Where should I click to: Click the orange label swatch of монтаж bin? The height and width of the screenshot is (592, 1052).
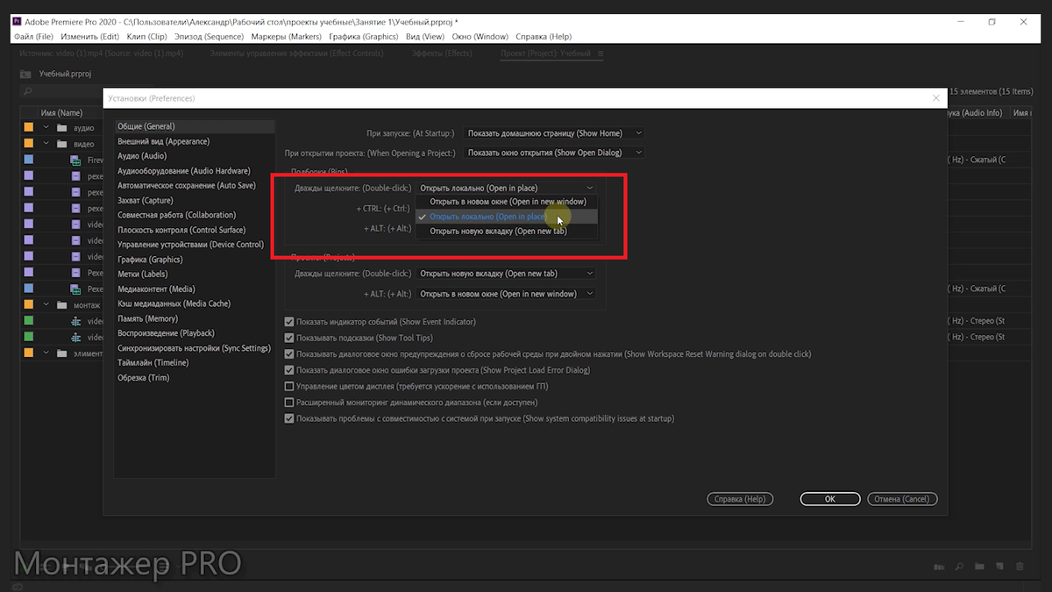[x=29, y=305]
